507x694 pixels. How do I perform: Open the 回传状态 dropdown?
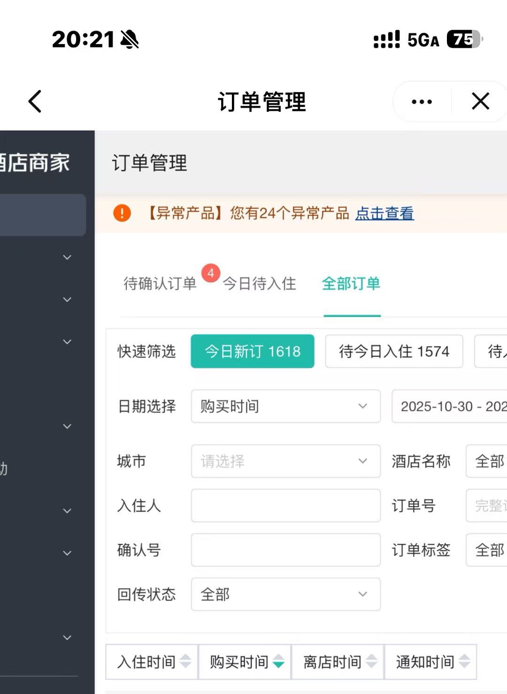click(x=285, y=594)
